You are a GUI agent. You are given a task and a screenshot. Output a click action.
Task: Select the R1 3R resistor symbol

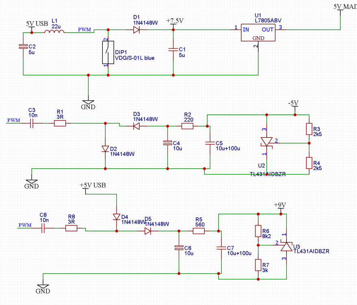pos(60,123)
